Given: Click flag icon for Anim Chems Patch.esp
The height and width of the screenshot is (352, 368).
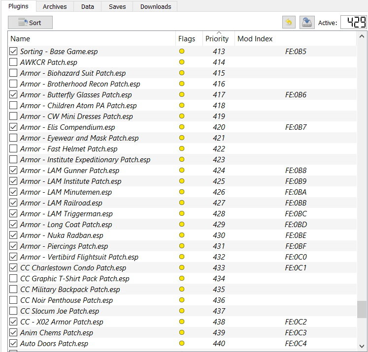Looking at the screenshot, I should point(182,332).
